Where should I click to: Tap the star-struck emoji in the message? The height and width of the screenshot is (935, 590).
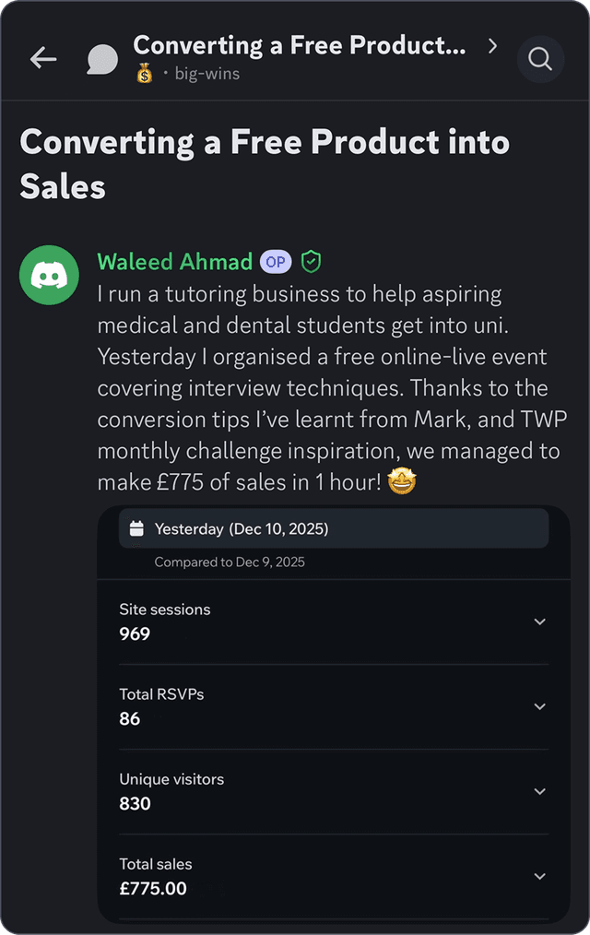tap(402, 480)
